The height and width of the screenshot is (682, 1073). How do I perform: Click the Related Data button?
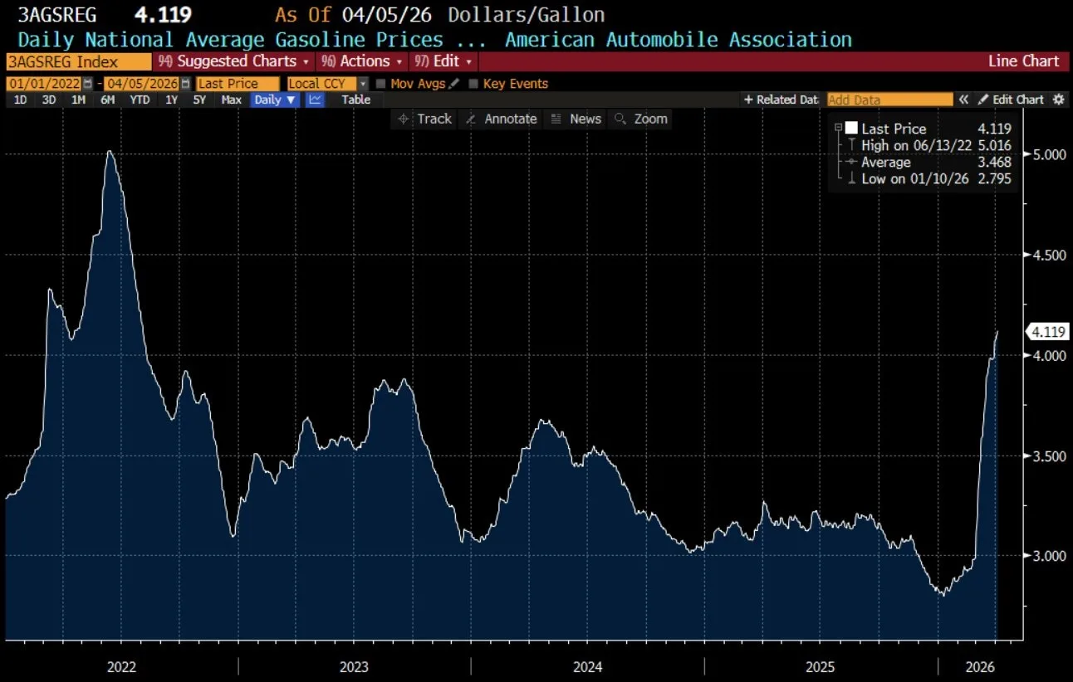click(781, 100)
